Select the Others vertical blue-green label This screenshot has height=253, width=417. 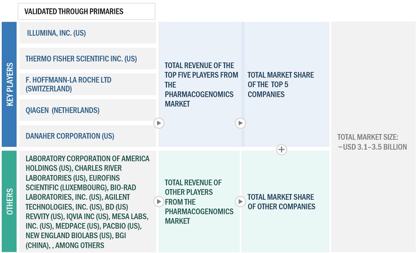[9, 201]
